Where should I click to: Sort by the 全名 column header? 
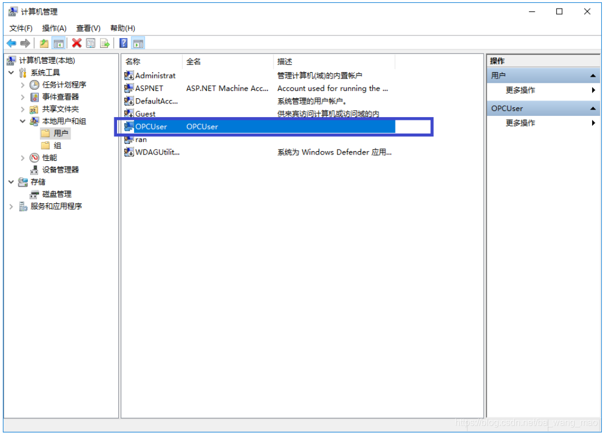[x=228, y=61]
